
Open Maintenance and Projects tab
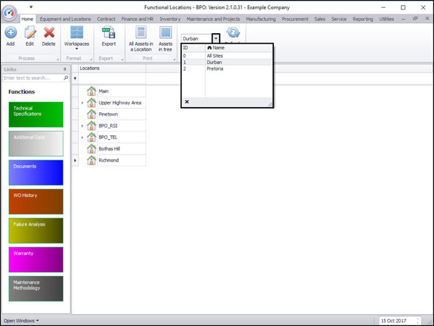point(213,19)
